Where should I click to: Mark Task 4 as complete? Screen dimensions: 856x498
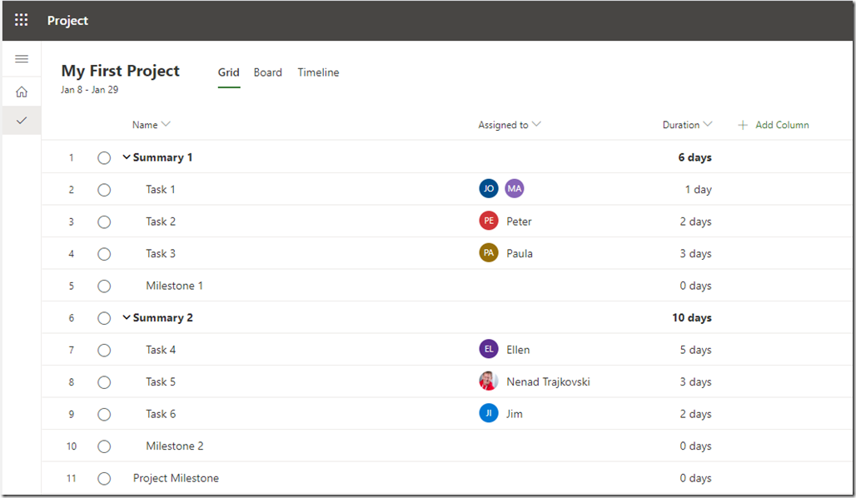[104, 351]
